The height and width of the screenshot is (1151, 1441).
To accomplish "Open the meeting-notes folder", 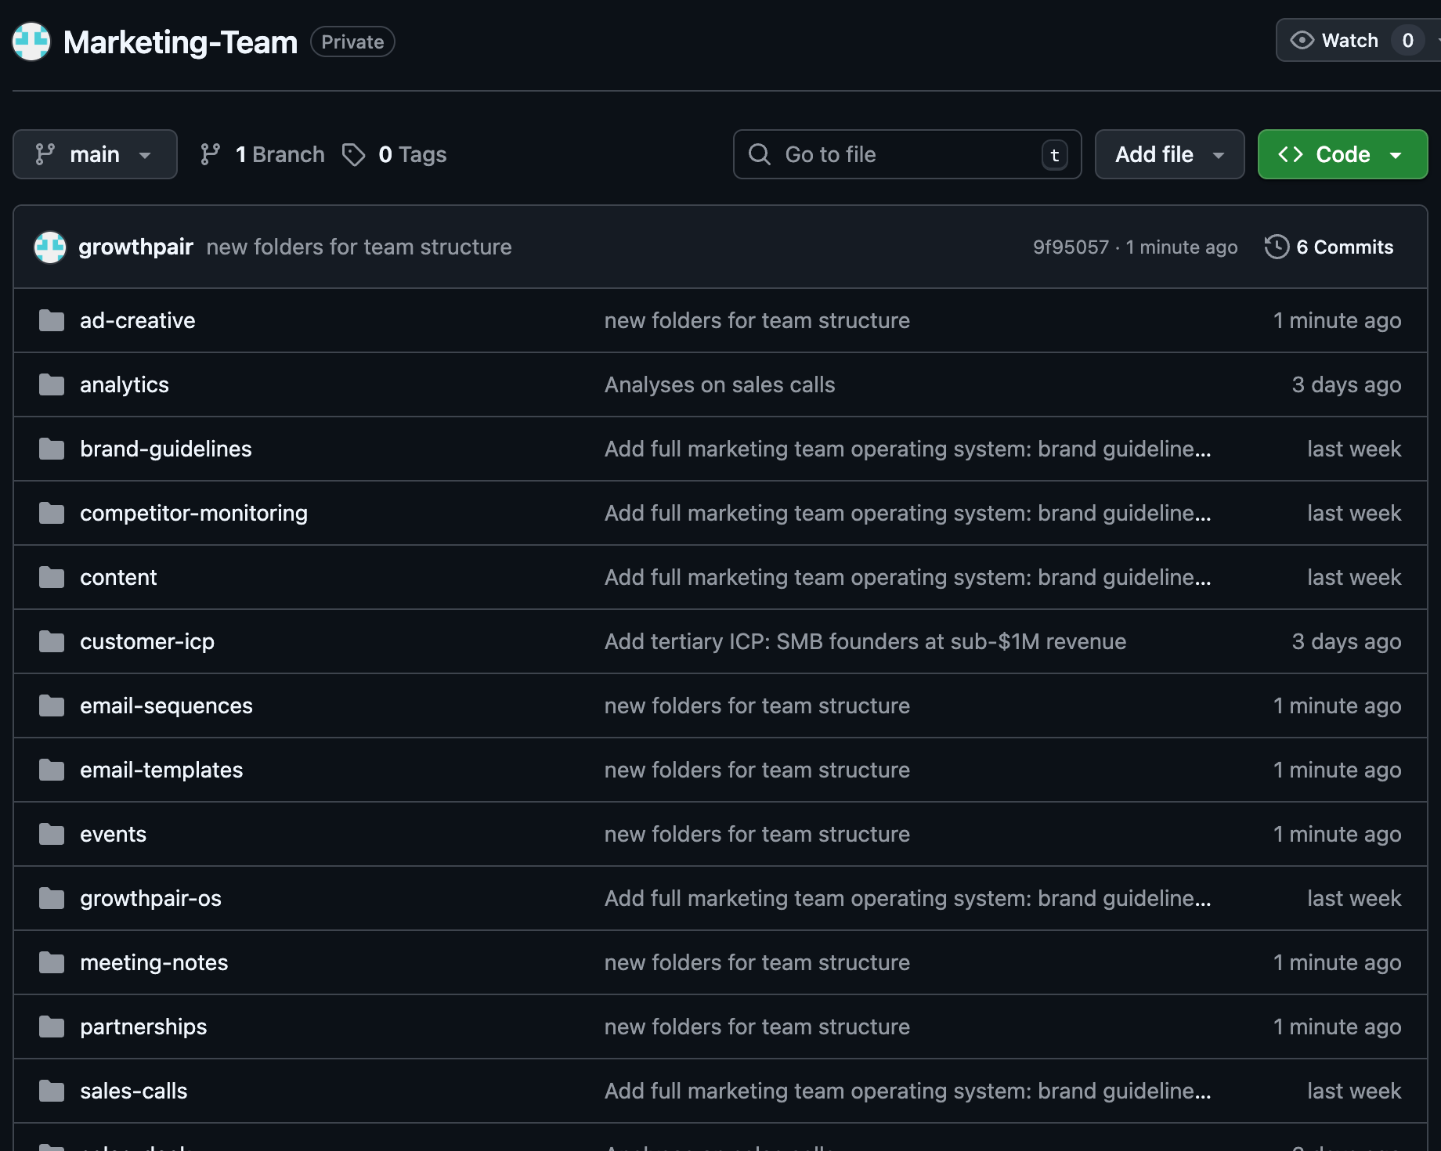I will [x=153, y=962].
